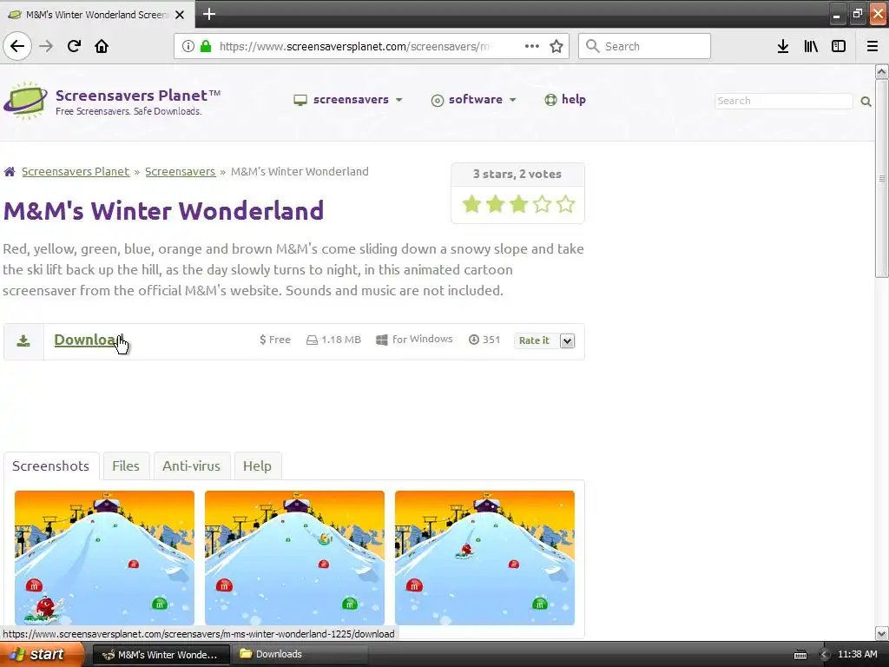Screen dimensions: 889x667
Task: Click the page scrollbar down arrow
Action: [x=882, y=633]
